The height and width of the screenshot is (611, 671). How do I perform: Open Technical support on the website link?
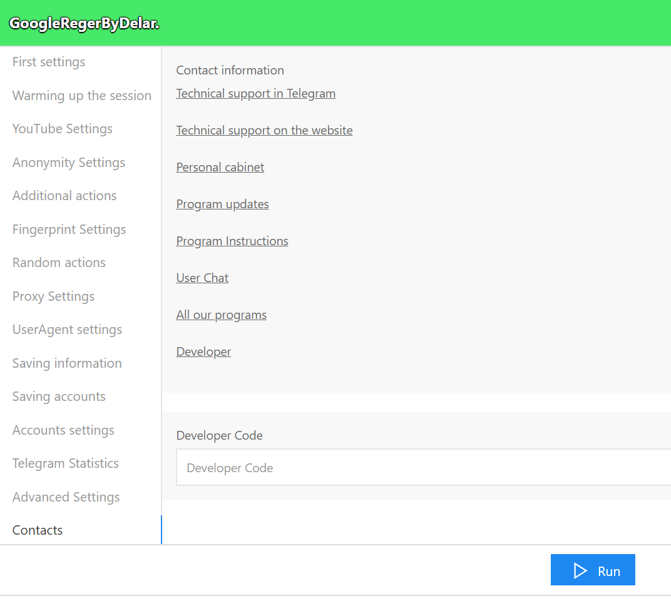click(x=265, y=131)
